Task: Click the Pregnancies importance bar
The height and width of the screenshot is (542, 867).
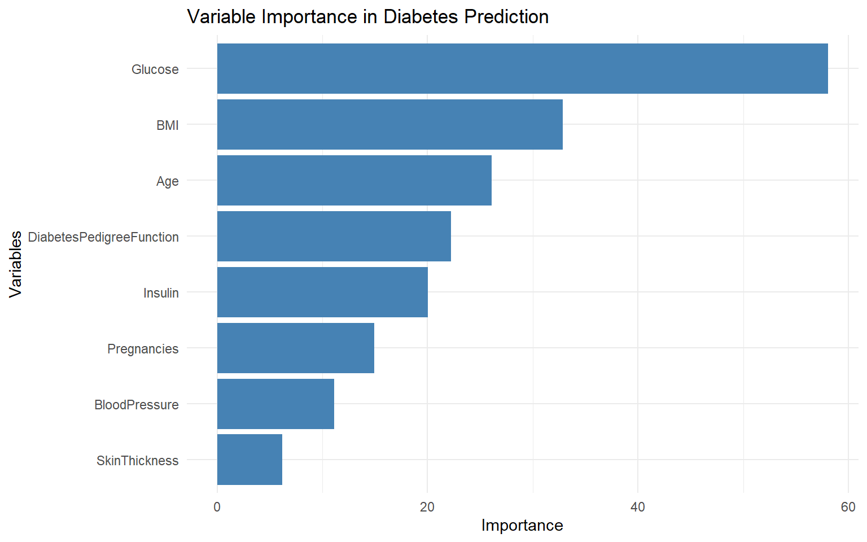Action: pyautogui.click(x=295, y=348)
